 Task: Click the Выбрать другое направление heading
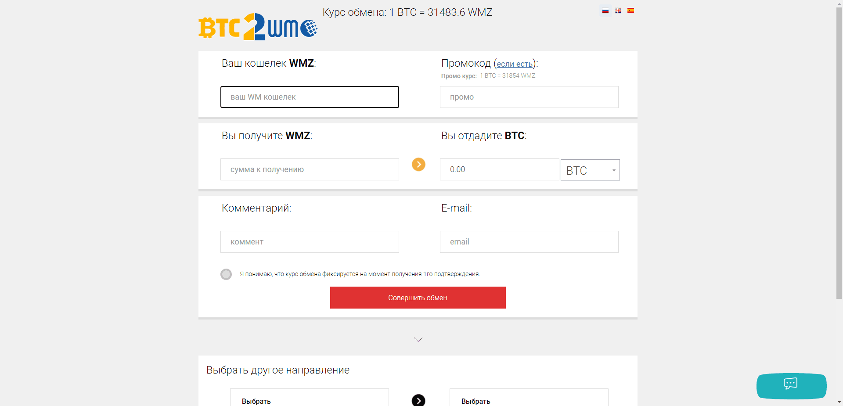277,370
